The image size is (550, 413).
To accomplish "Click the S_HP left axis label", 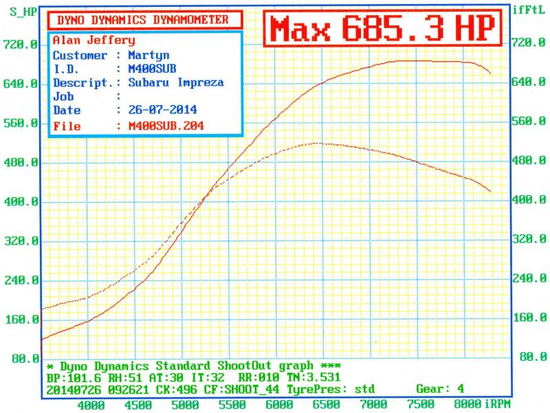I will (x=23, y=12).
